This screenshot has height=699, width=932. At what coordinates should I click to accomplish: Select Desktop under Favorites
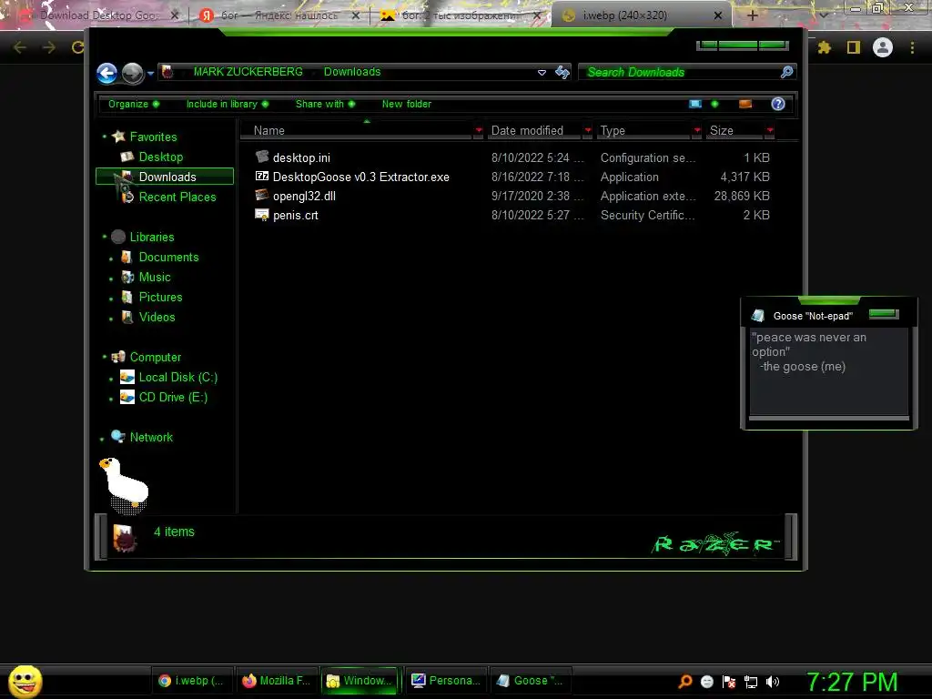tap(160, 157)
